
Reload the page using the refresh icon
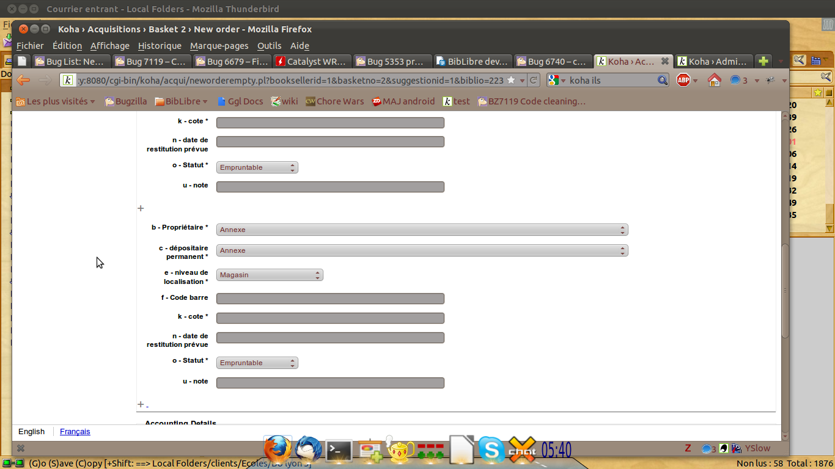pyautogui.click(x=534, y=80)
